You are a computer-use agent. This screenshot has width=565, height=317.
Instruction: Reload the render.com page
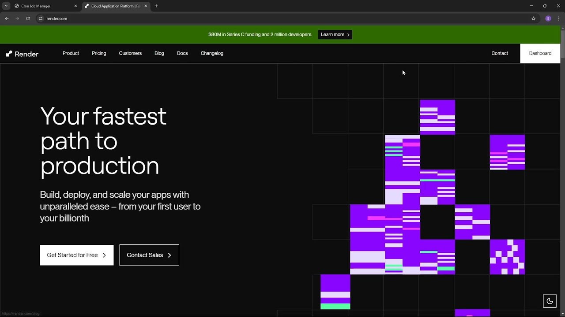pos(28,18)
